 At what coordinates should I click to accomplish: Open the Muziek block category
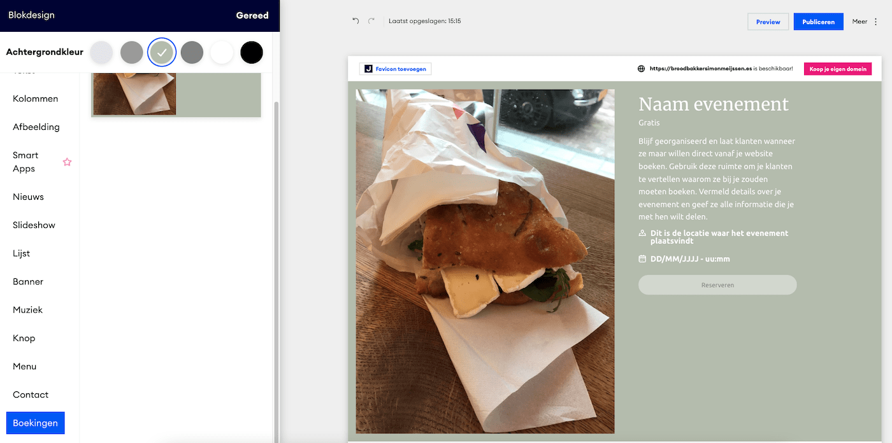click(x=27, y=309)
